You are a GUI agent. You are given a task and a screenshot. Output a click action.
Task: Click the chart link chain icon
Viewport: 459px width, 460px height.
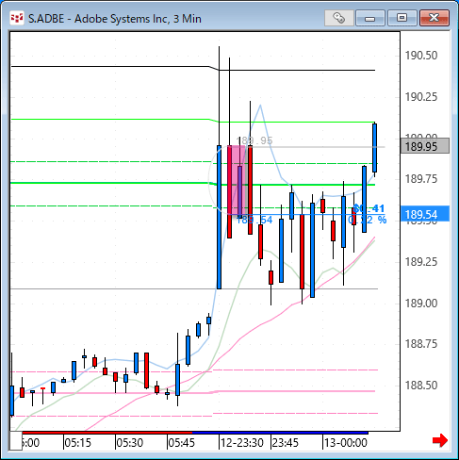(339, 18)
